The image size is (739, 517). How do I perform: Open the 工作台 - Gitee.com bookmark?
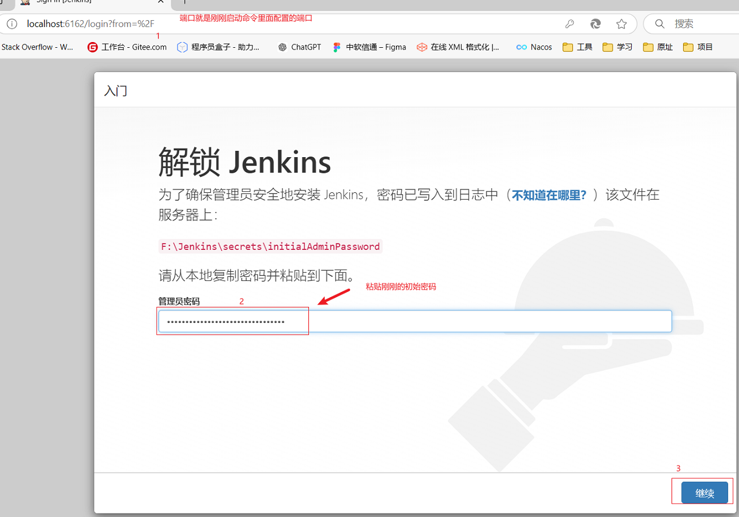[x=127, y=47]
